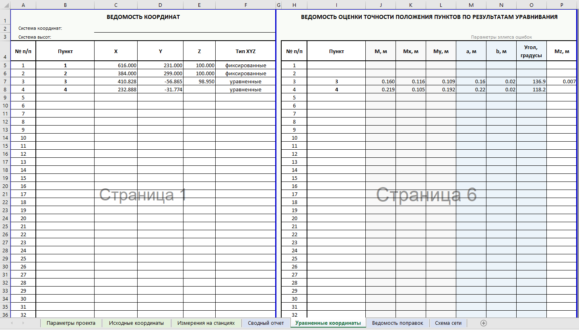Image resolution: width=579 pixels, height=330 pixels.
Task: Switch to the Исходные координаты tab
Action: [x=136, y=323]
